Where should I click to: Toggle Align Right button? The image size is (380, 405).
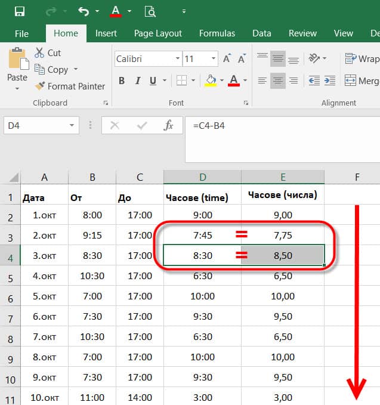pos(293,81)
